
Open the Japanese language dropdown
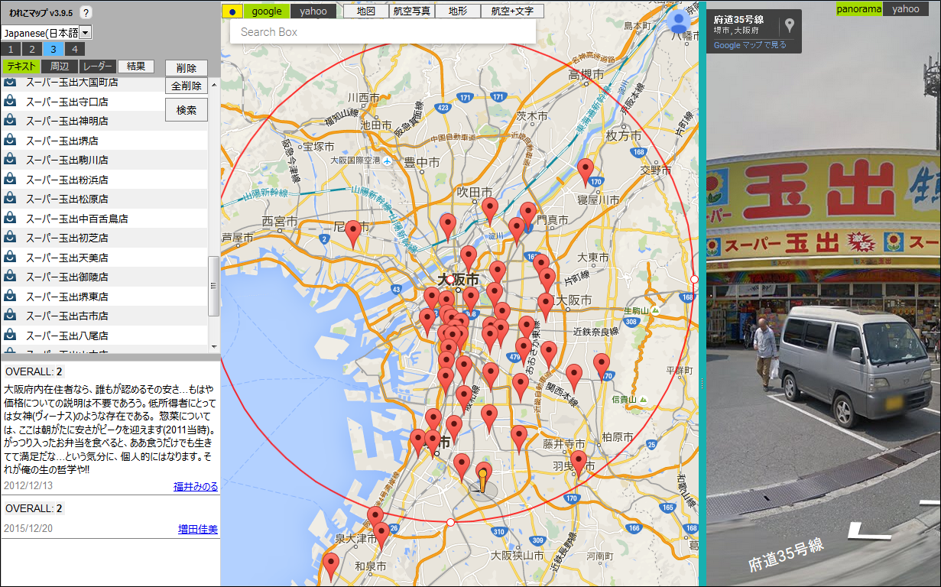[47, 32]
